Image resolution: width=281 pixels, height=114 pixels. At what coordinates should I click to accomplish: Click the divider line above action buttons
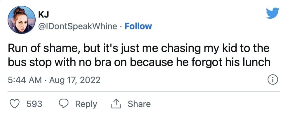pos(143,91)
